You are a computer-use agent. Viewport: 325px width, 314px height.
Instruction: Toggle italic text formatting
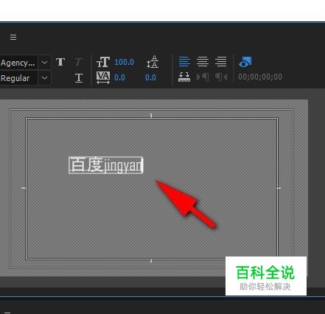tap(78, 62)
